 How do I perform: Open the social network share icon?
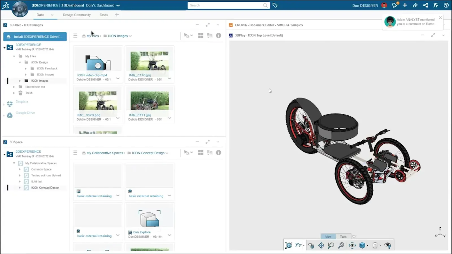click(x=425, y=5)
